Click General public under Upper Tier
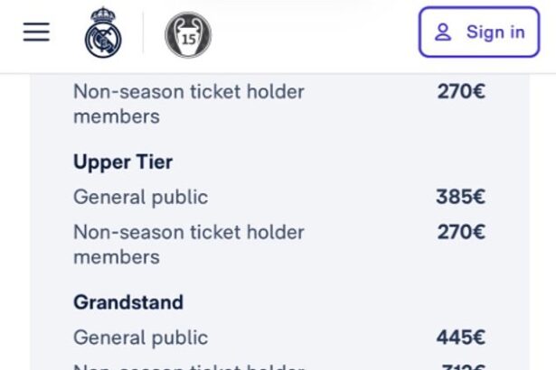The image size is (556, 370). coord(140,197)
